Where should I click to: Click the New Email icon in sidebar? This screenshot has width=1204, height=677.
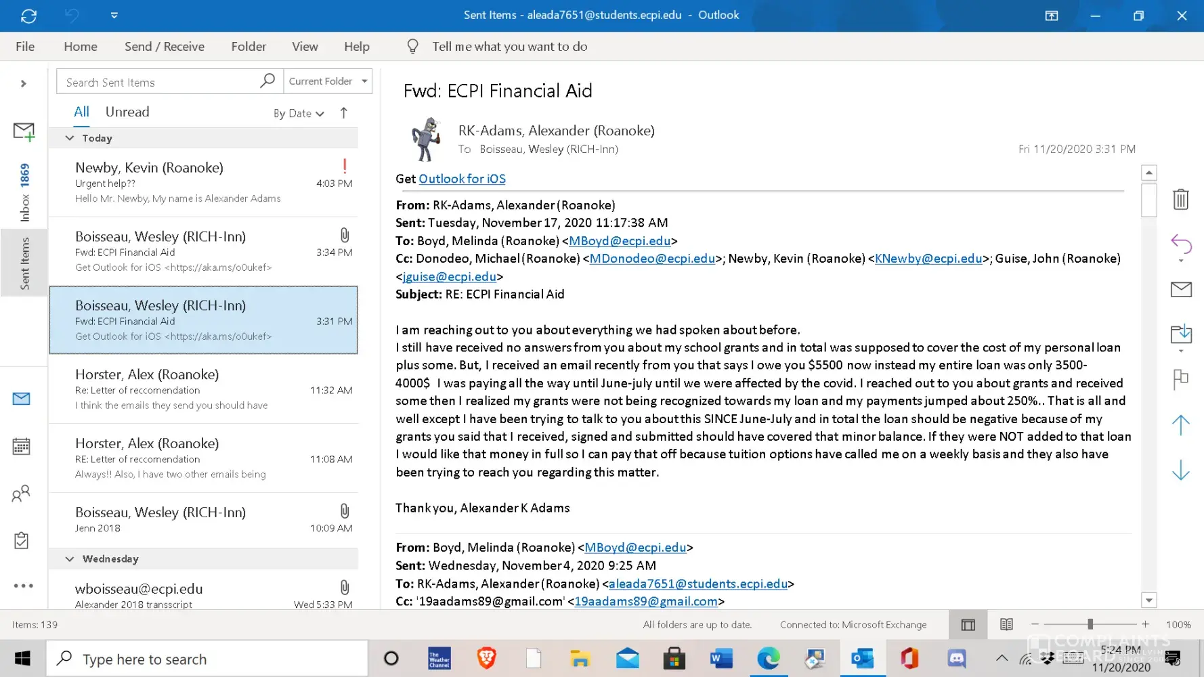click(24, 131)
